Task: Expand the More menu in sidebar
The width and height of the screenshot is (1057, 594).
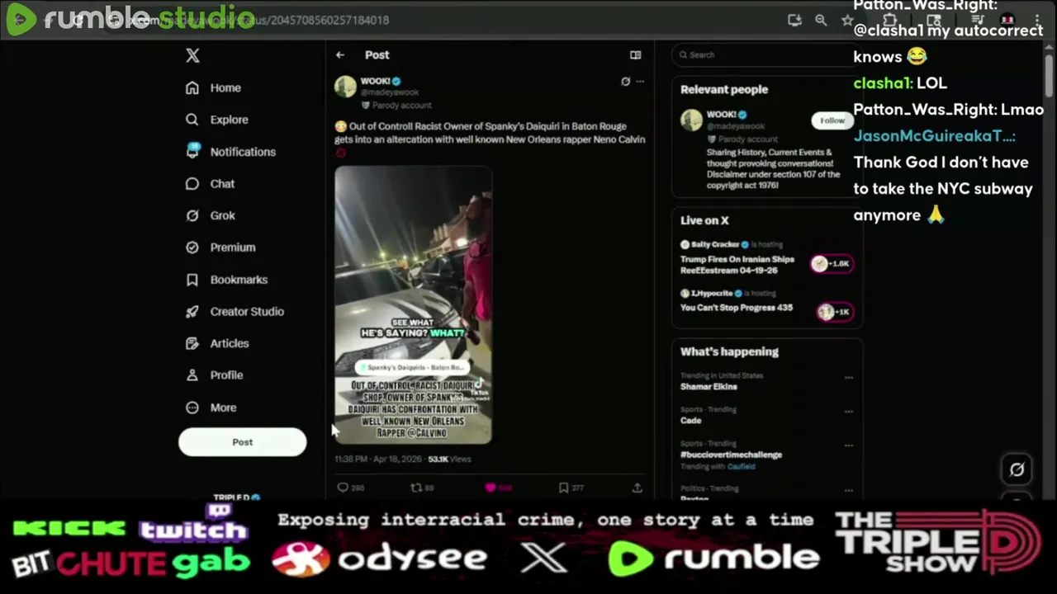Action: point(211,408)
